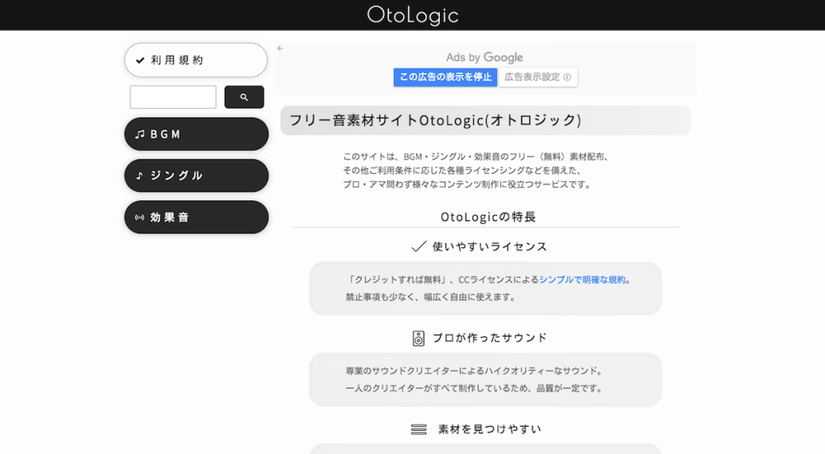825x454 pixels.
Task: Focus the sidebar search text field
Action: coord(173,97)
